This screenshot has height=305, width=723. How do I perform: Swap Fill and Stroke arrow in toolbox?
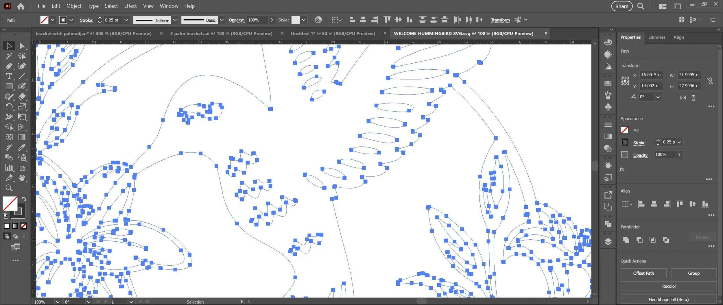[24, 199]
